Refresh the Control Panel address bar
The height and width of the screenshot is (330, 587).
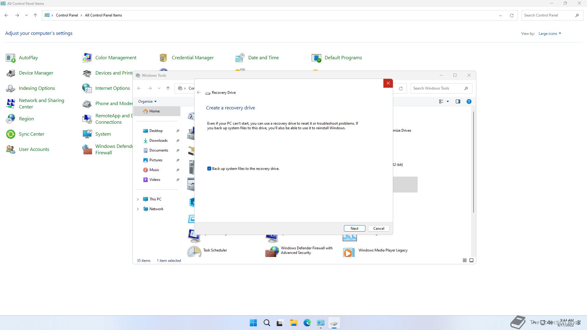(x=511, y=15)
